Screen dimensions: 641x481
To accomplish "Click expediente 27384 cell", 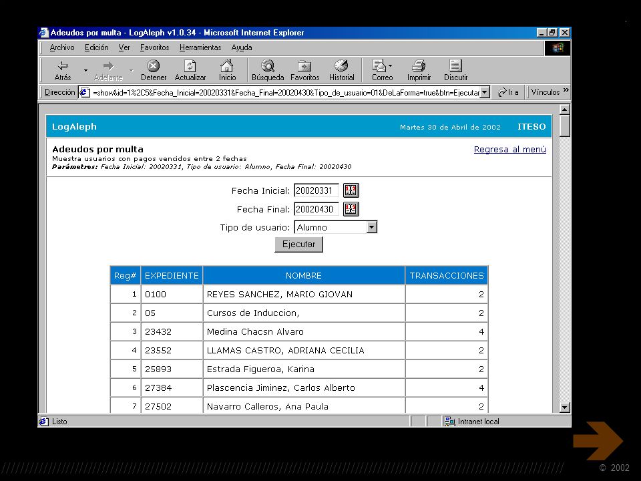I will pos(172,387).
